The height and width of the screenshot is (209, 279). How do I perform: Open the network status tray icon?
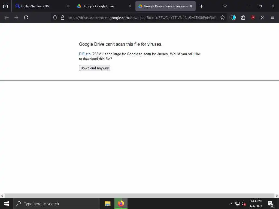(x=237, y=204)
